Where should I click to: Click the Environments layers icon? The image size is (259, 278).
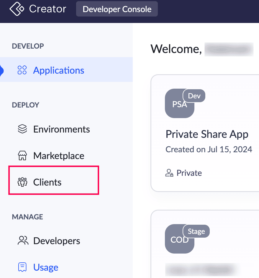point(22,129)
